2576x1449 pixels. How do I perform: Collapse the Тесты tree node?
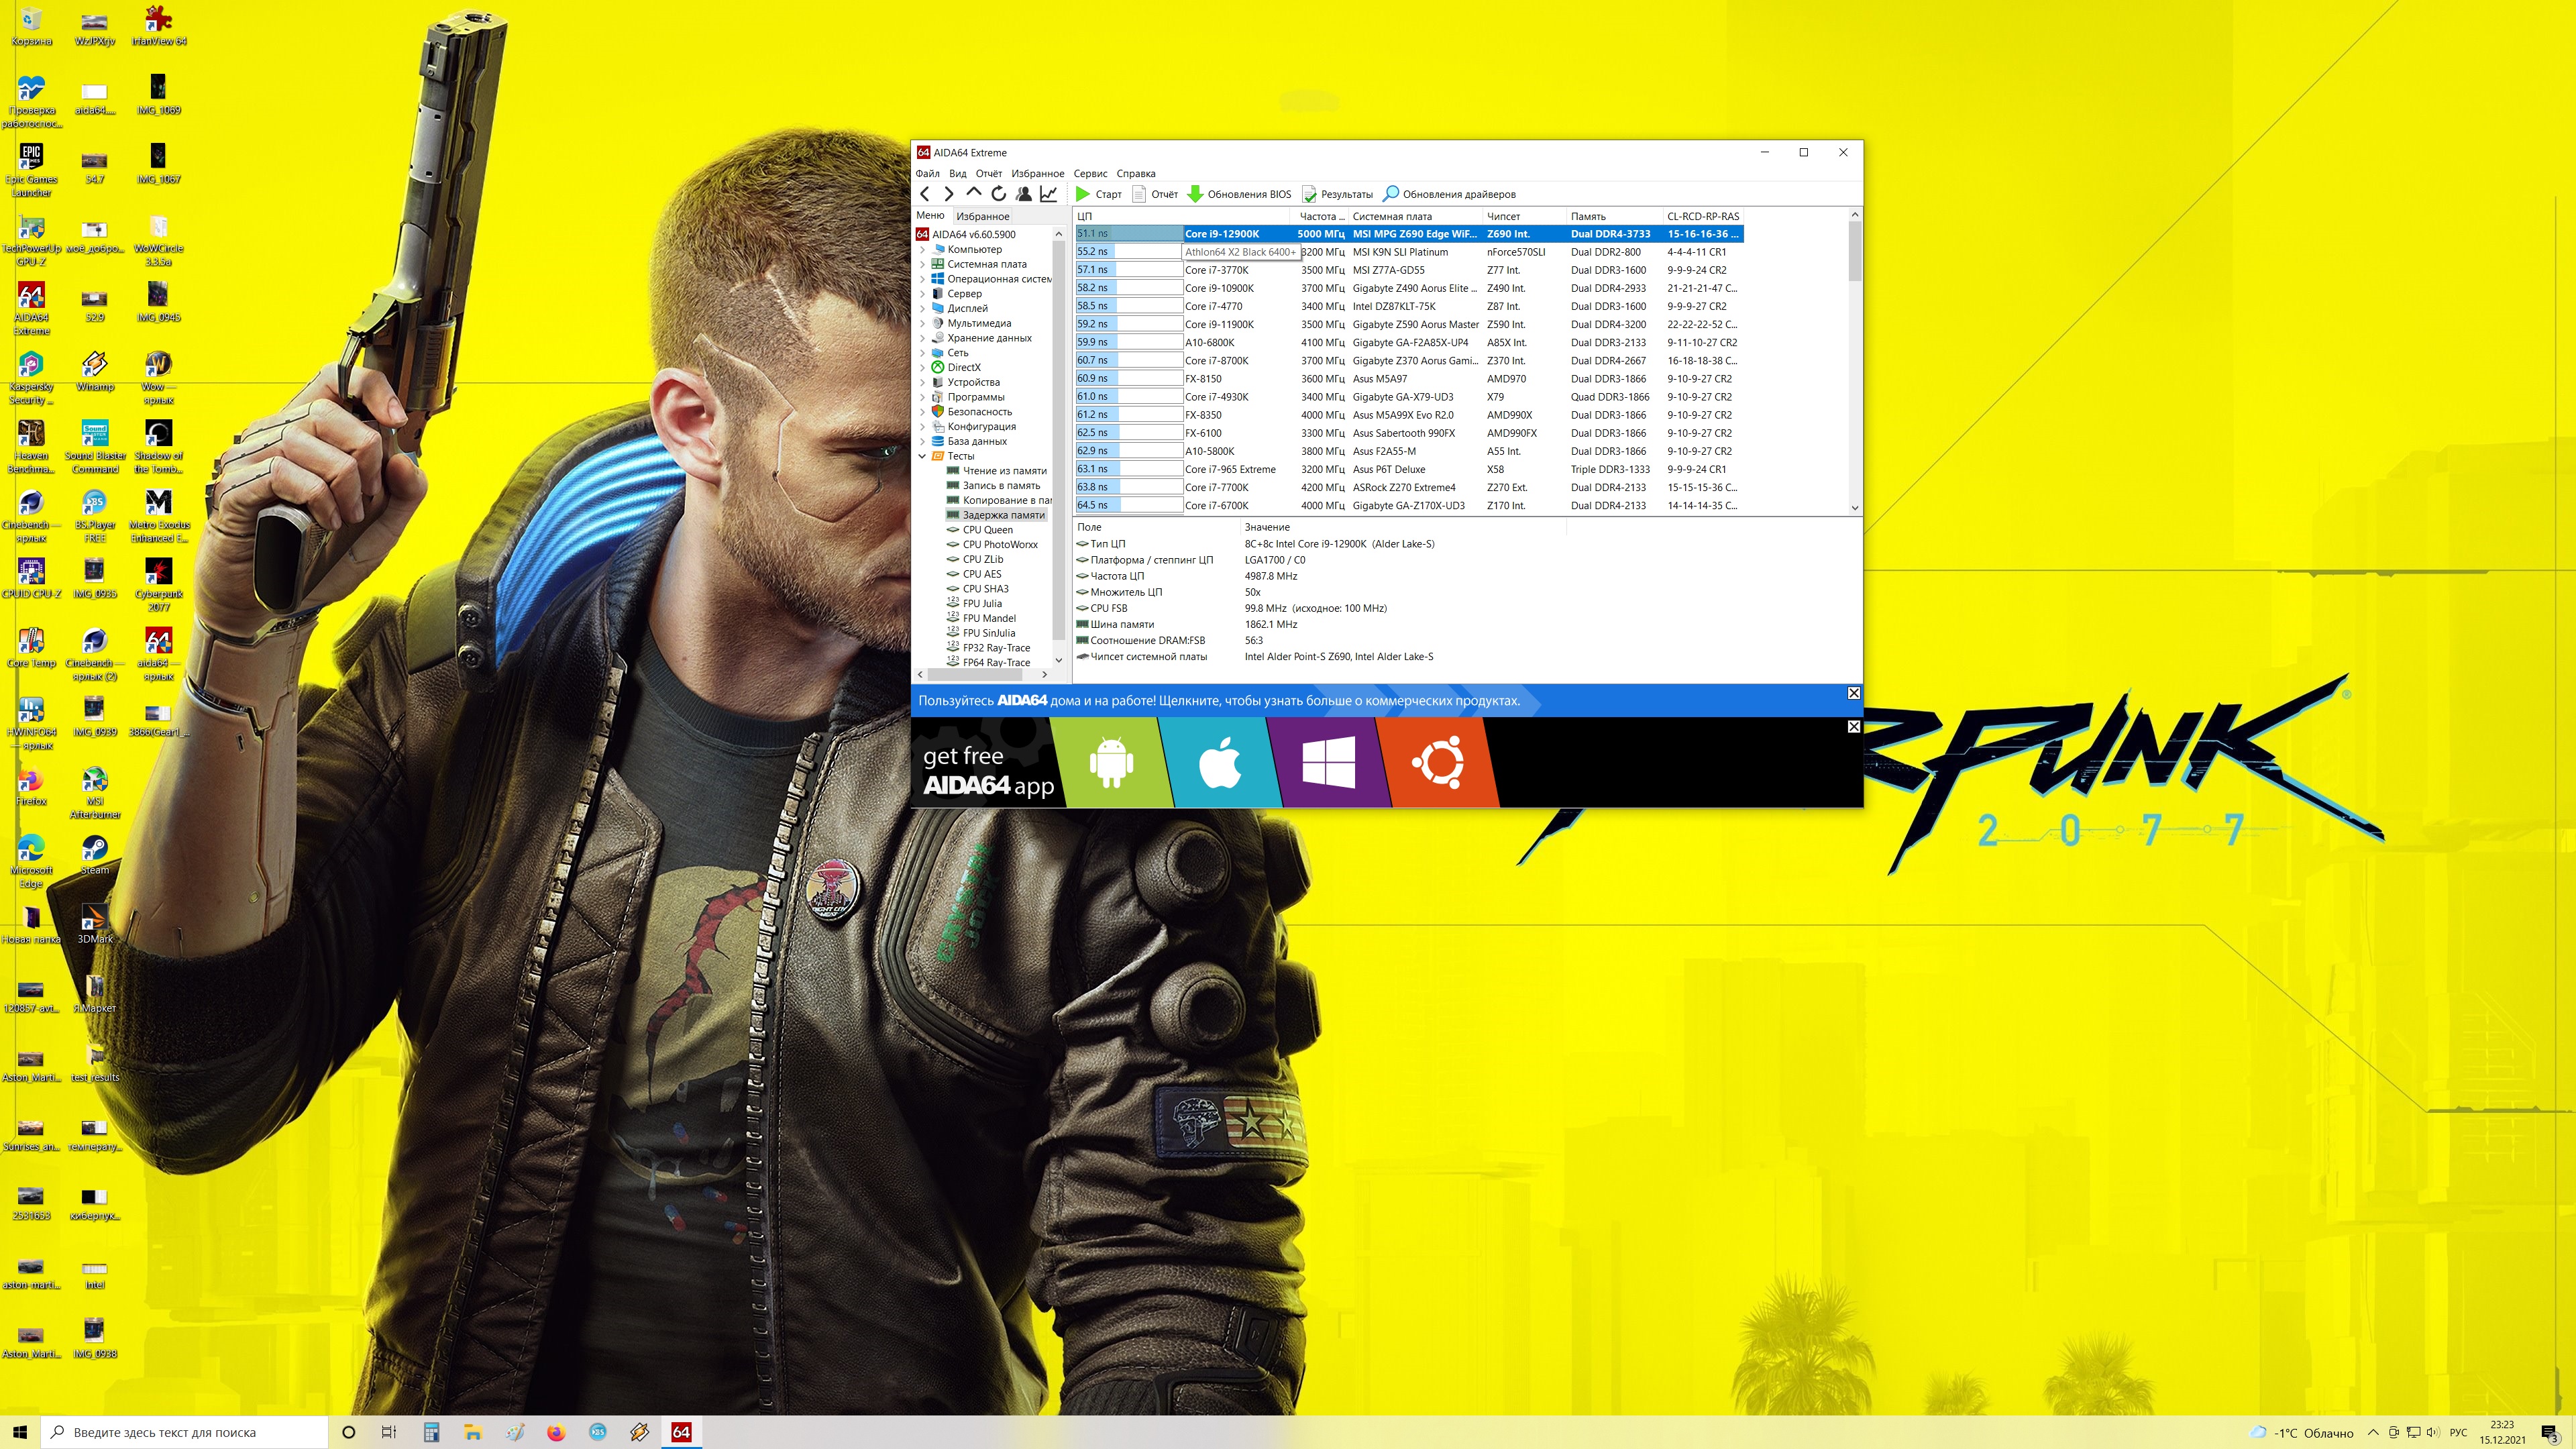(922, 456)
